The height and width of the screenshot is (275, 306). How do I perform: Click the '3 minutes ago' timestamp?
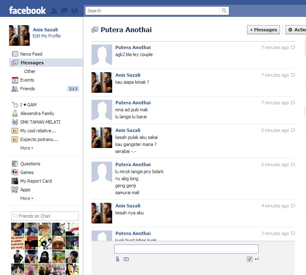[x=275, y=233]
